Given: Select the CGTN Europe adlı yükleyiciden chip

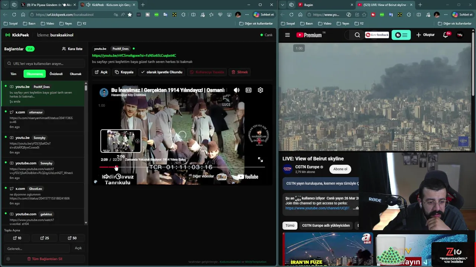Looking at the screenshot, I should [x=326, y=225].
